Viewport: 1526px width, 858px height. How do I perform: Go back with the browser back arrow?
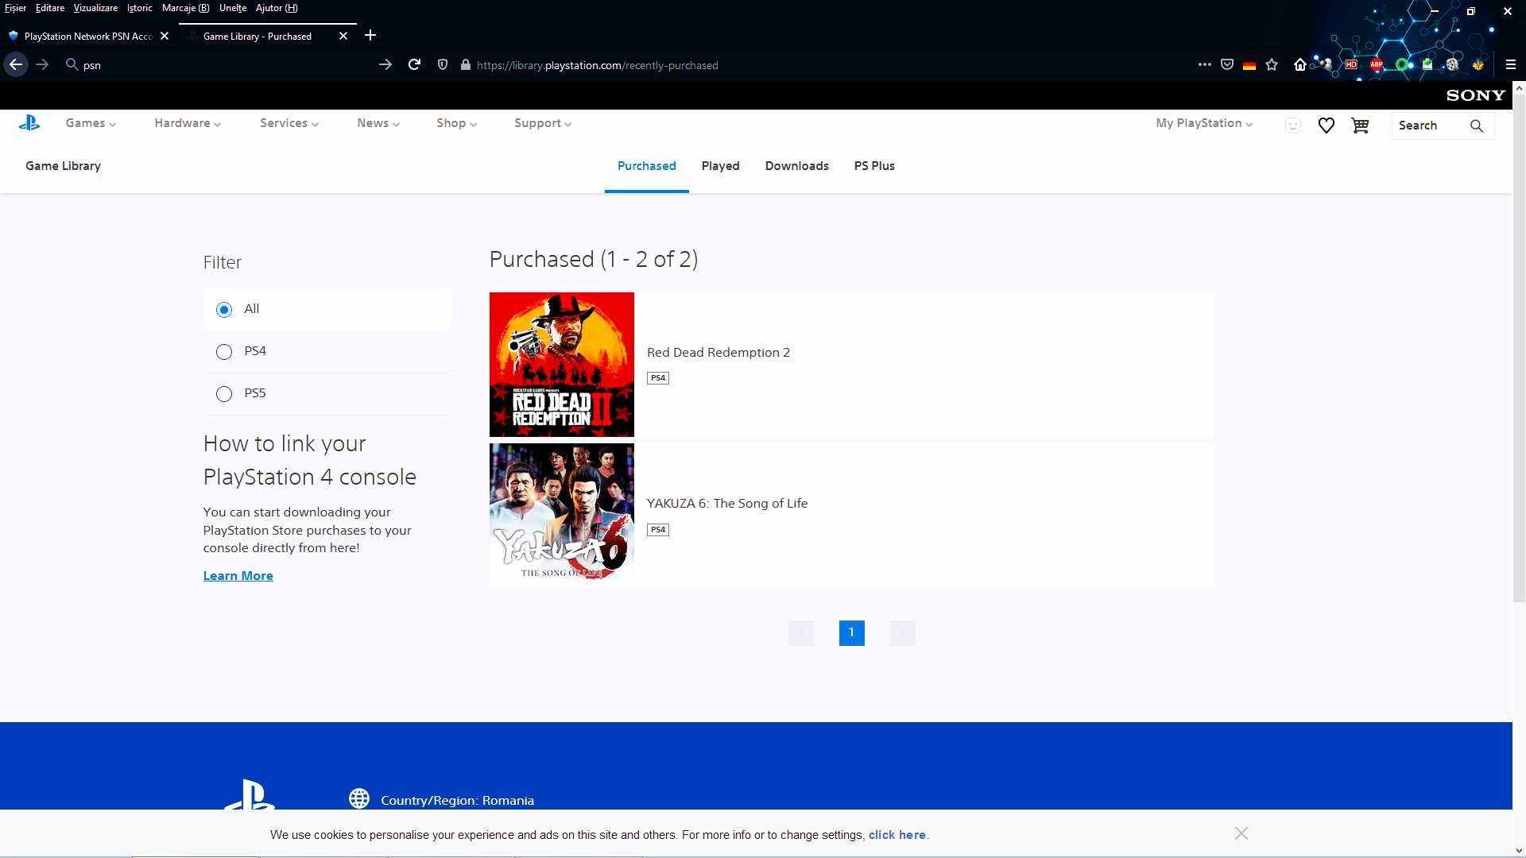16,65
